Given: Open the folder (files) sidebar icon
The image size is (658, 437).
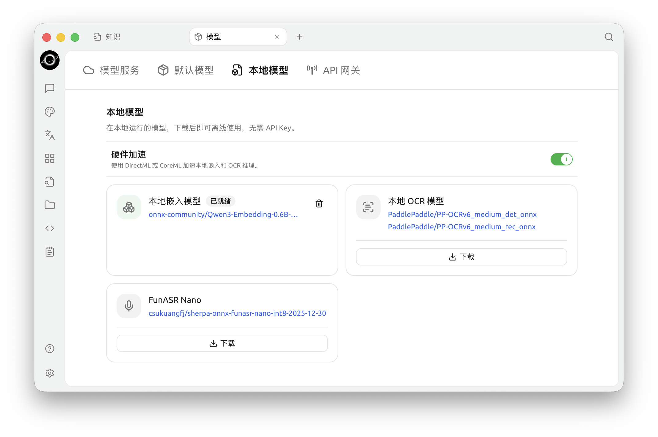Looking at the screenshot, I should [49, 205].
